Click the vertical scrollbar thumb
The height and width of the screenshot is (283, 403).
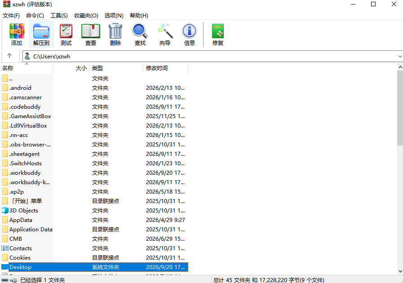(x=400, y=108)
